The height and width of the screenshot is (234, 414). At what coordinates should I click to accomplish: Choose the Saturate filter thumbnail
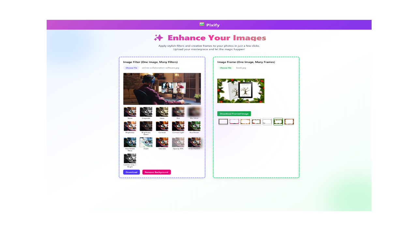point(162,142)
